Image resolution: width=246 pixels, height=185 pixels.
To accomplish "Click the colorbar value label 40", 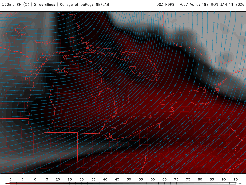I will 105,179.
